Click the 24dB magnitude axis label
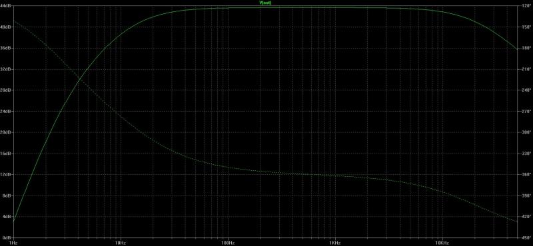The width and height of the screenshot is (533, 246). (7, 111)
